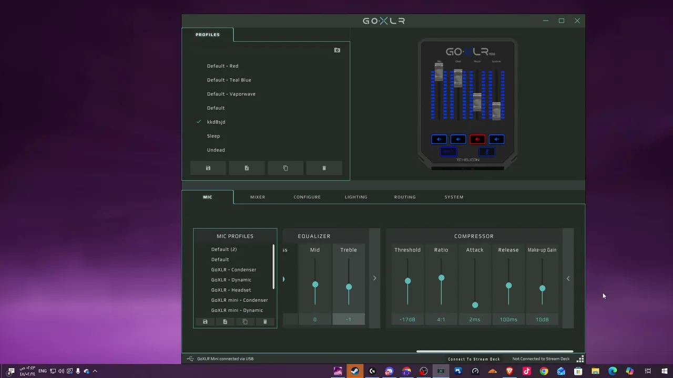This screenshot has height=378, width=673.
Task: Select the Profiles tab
Action: click(208, 35)
